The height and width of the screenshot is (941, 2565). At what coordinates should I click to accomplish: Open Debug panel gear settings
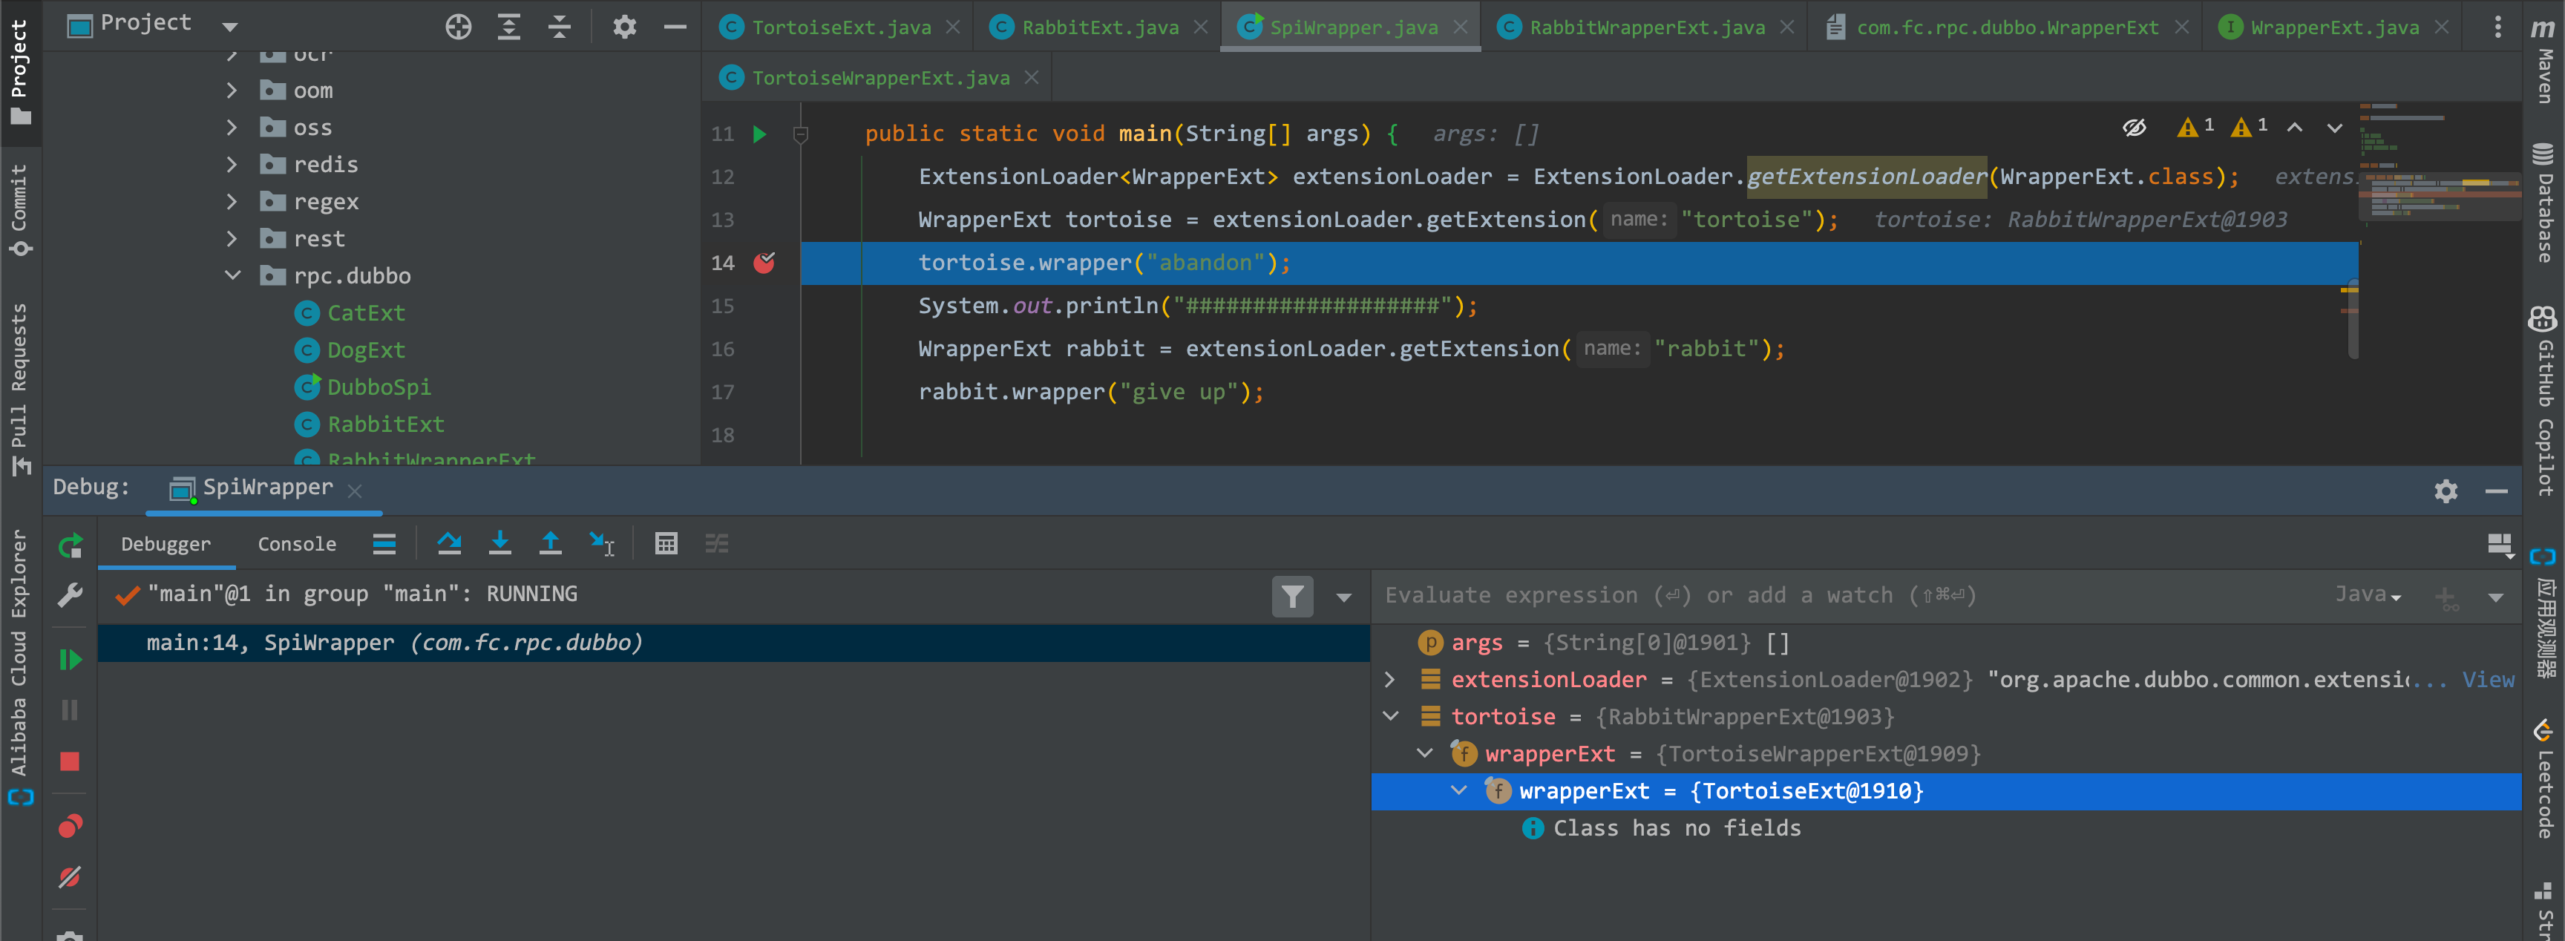2446,491
